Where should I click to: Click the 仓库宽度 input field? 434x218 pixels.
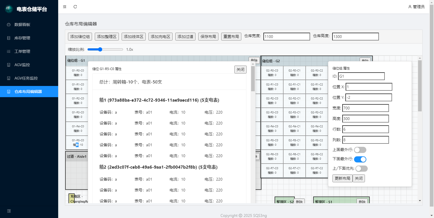287,37
